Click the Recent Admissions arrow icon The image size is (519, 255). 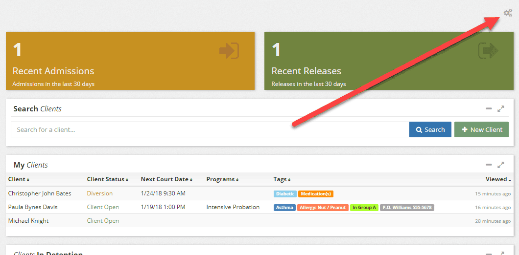pyautogui.click(x=229, y=51)
